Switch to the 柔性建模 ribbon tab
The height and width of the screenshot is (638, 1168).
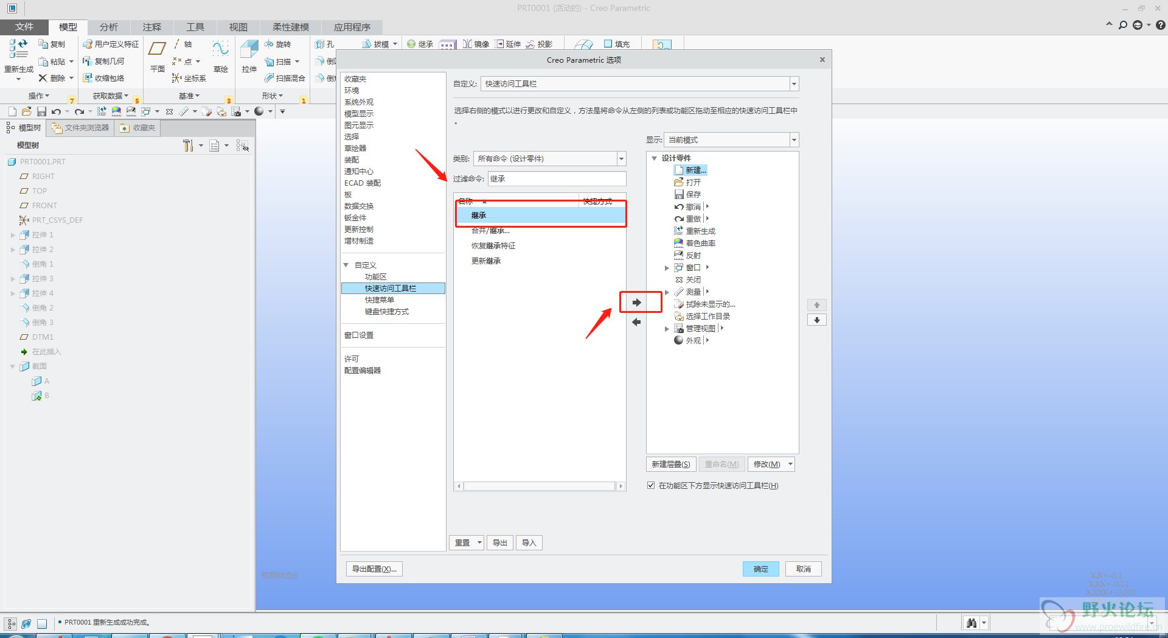[x=291, y=27]
